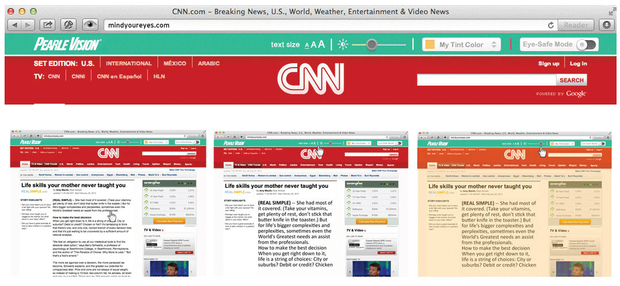Click the sun brightness icon
This screenshot has height=286, width=620.
click(x=343, y=44)
